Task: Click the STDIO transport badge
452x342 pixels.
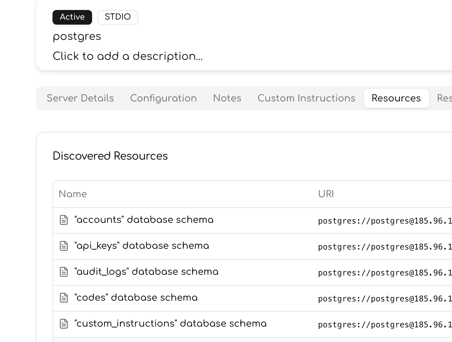Action: click(118, 17)
